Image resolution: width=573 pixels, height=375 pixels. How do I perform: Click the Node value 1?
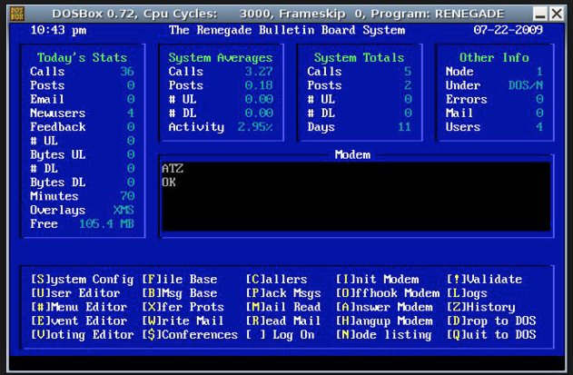coord(539,71)
